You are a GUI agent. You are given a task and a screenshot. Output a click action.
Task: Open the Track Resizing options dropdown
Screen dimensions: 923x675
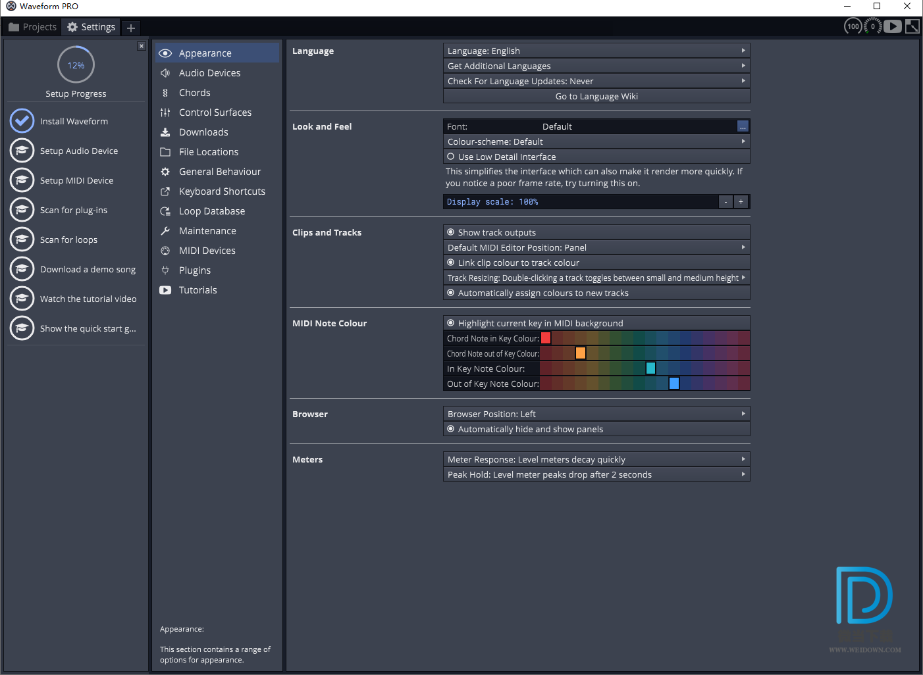pyautogui.click(x=596, y=278)
